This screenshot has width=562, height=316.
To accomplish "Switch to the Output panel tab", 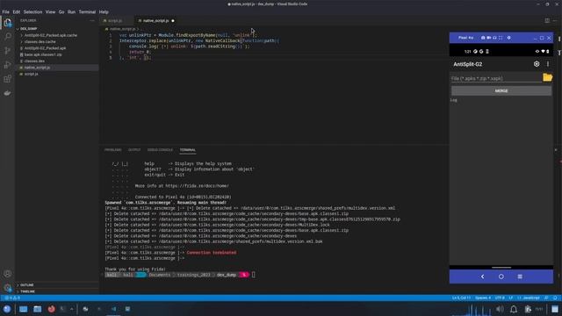I will [x=134, y=150].
